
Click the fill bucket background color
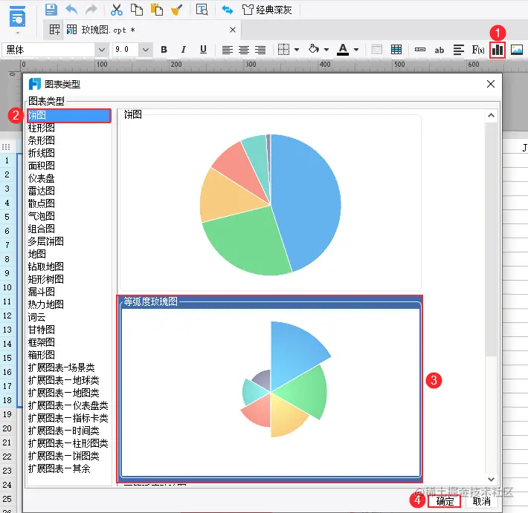314,49
